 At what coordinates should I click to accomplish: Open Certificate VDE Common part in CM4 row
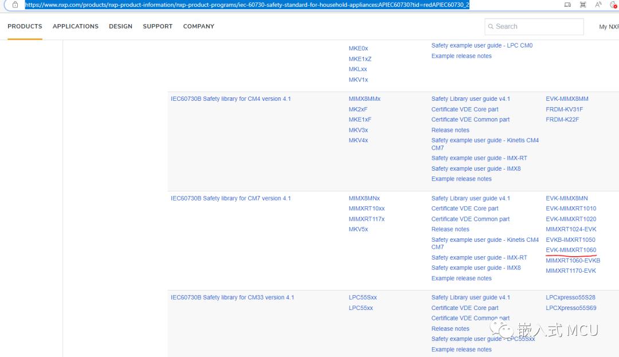tap(470, 120)
